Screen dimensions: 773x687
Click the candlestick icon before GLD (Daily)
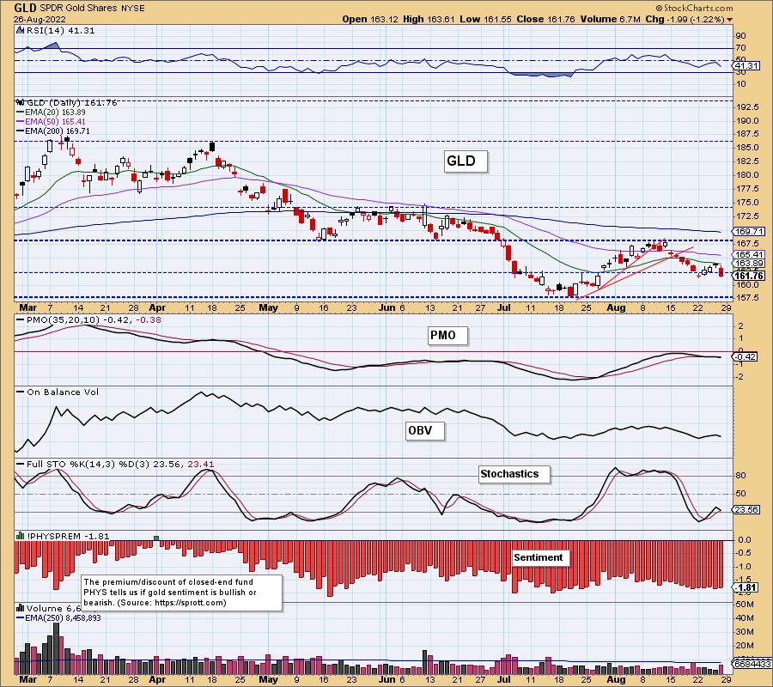tap(21, 102)
